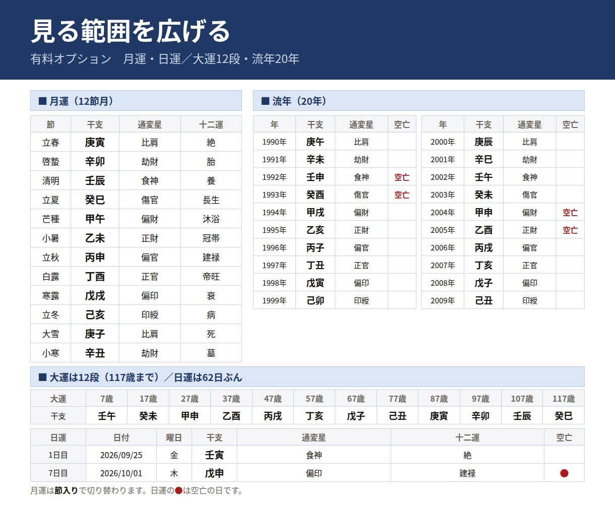
Task: Click the 見る範囲を広げる title
Action: [131, 31]
